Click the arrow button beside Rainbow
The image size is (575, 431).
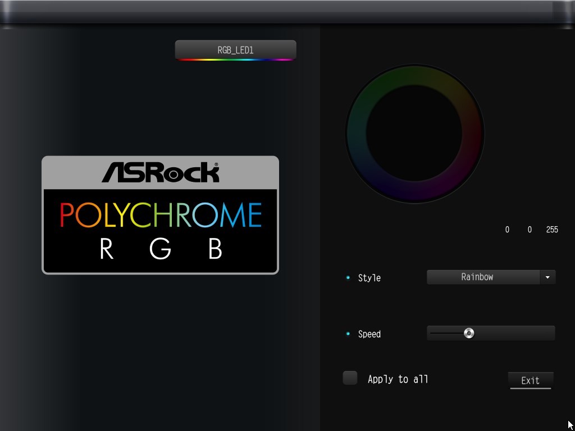click(x=547, y=277)
